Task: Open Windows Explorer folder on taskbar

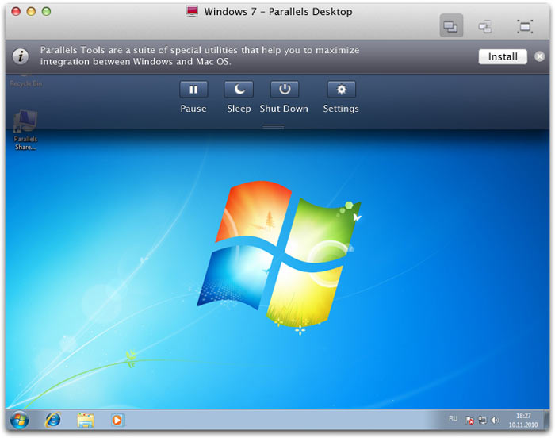Action: [86, 421]
